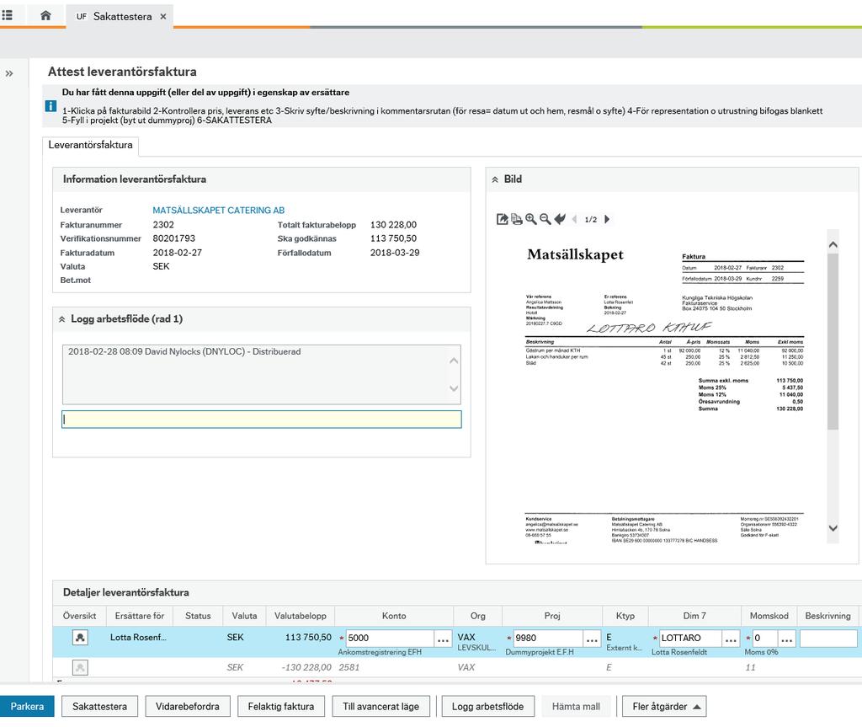Open overview icon on the -130 228,00 row
862x727 pixels.
80,667
